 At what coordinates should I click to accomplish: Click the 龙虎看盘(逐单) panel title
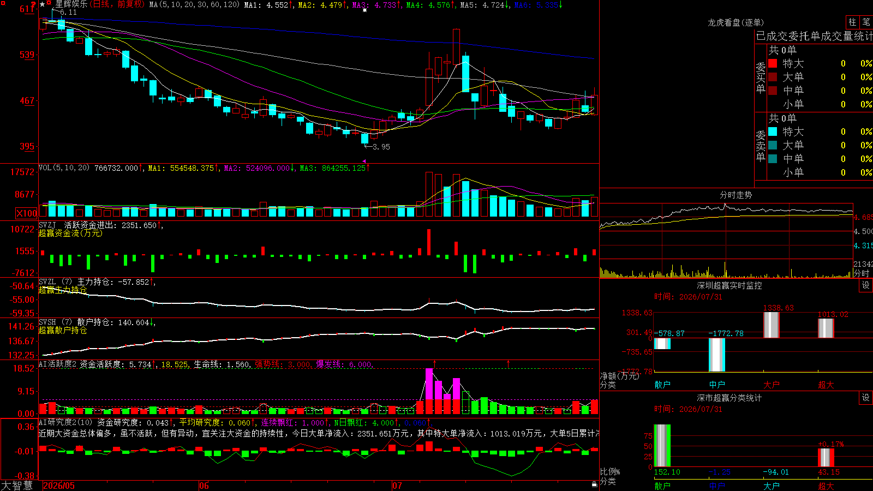[736, 22]
